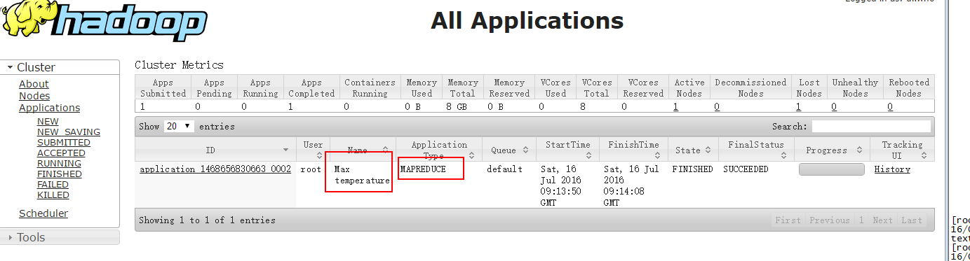This screenshot has width=970, height=261.
Task: Open the Show entries count dropdown
Action: coord(179,127)
